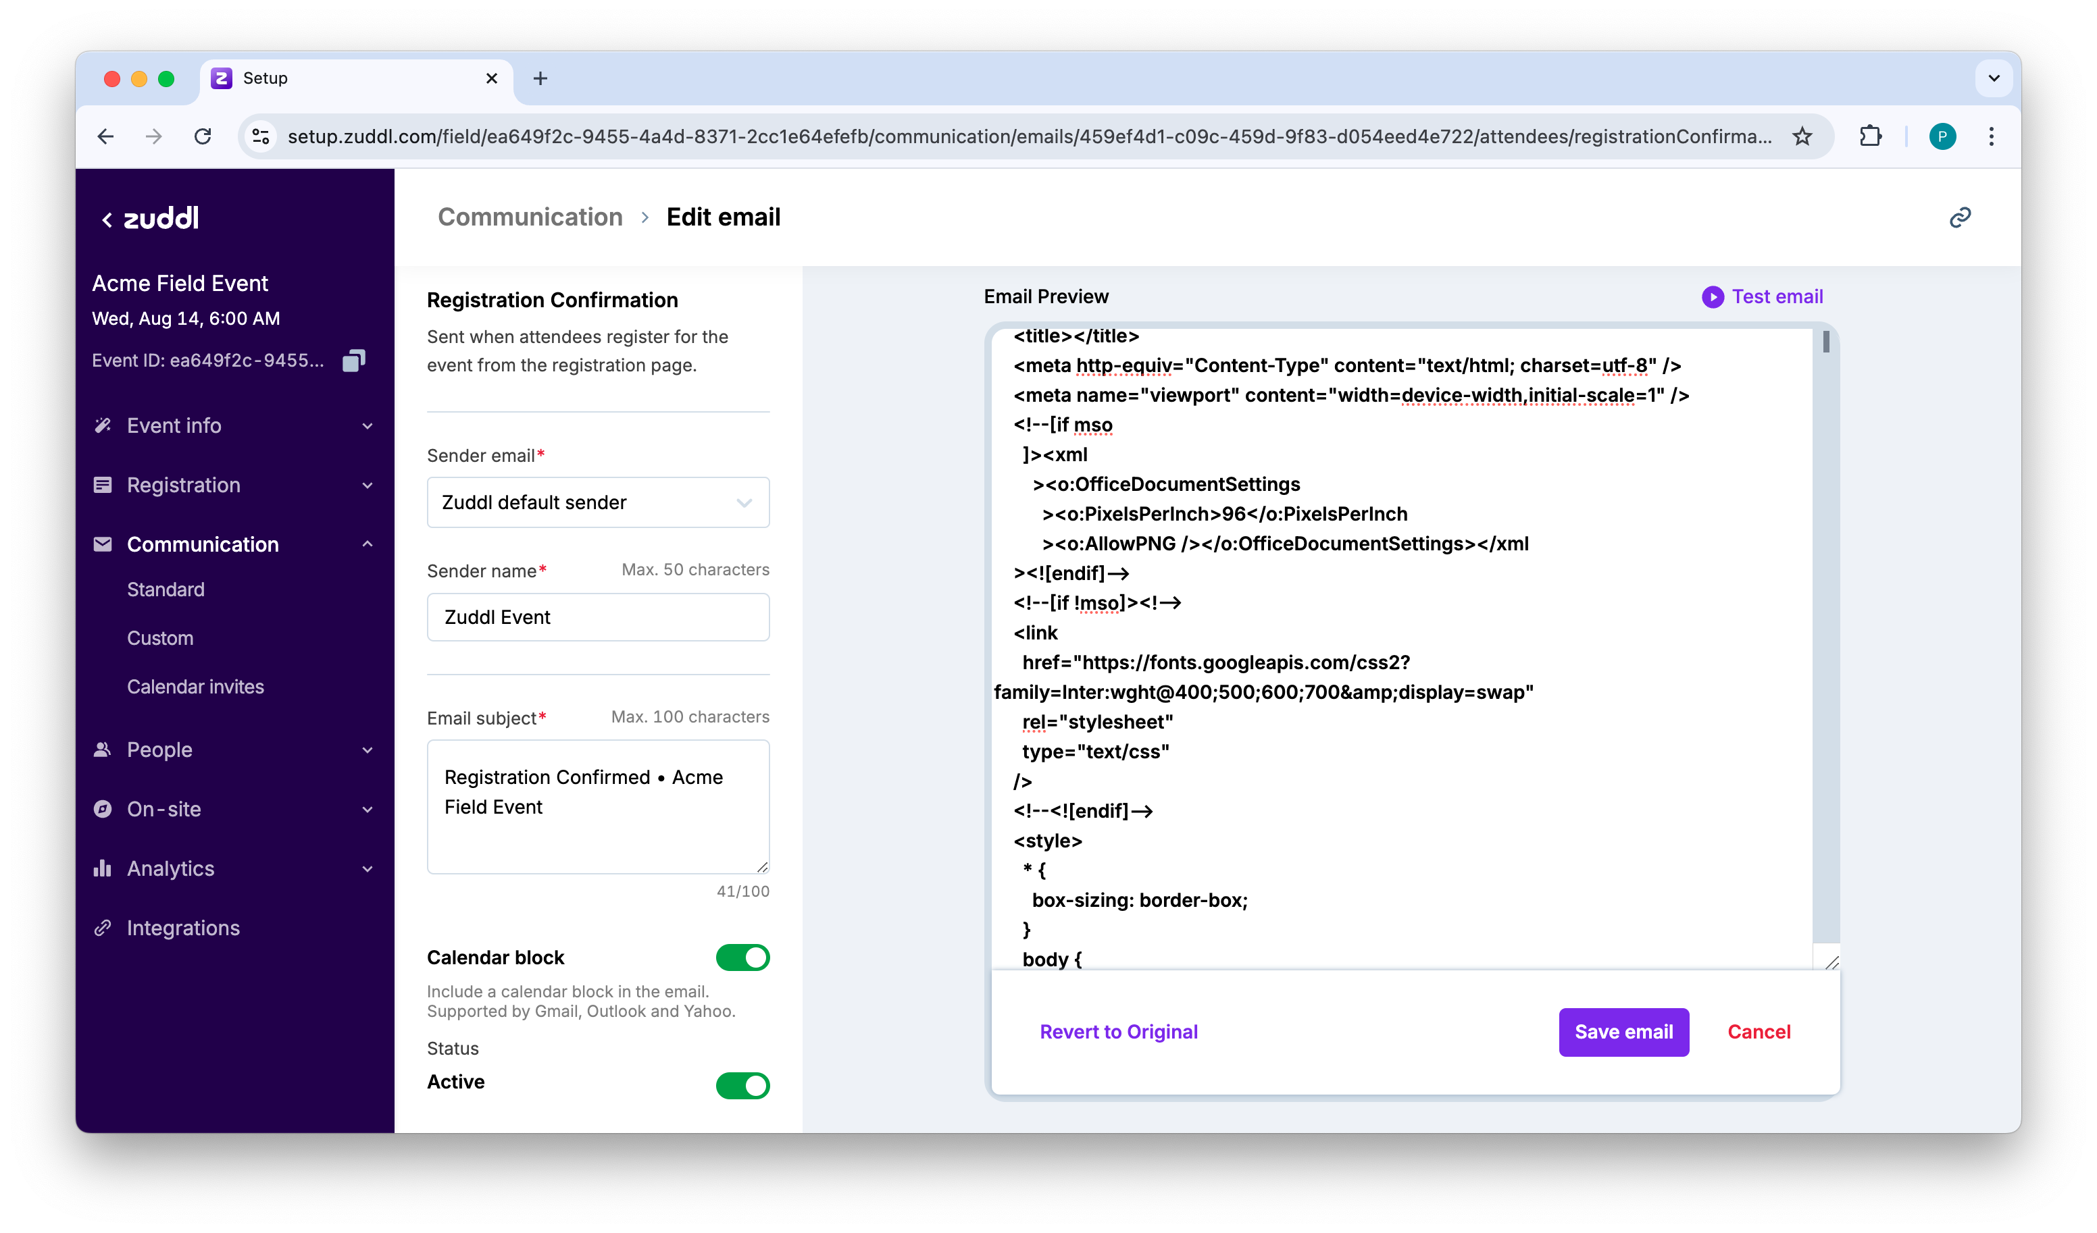Click the Save email button

click(1623, 1032)
